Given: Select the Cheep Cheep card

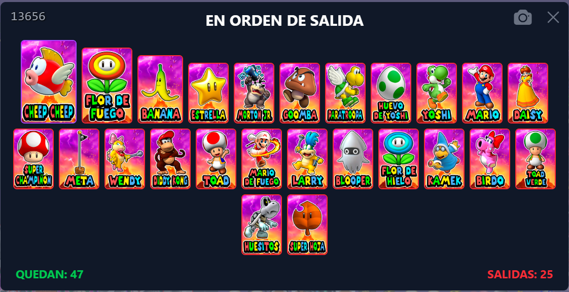Looking at the screenshot, I should [49, 81].
